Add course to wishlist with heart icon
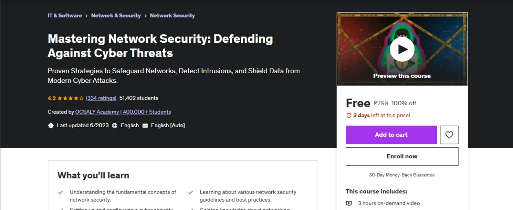Screen dimensions: 513x210 (x=449, y=135)
